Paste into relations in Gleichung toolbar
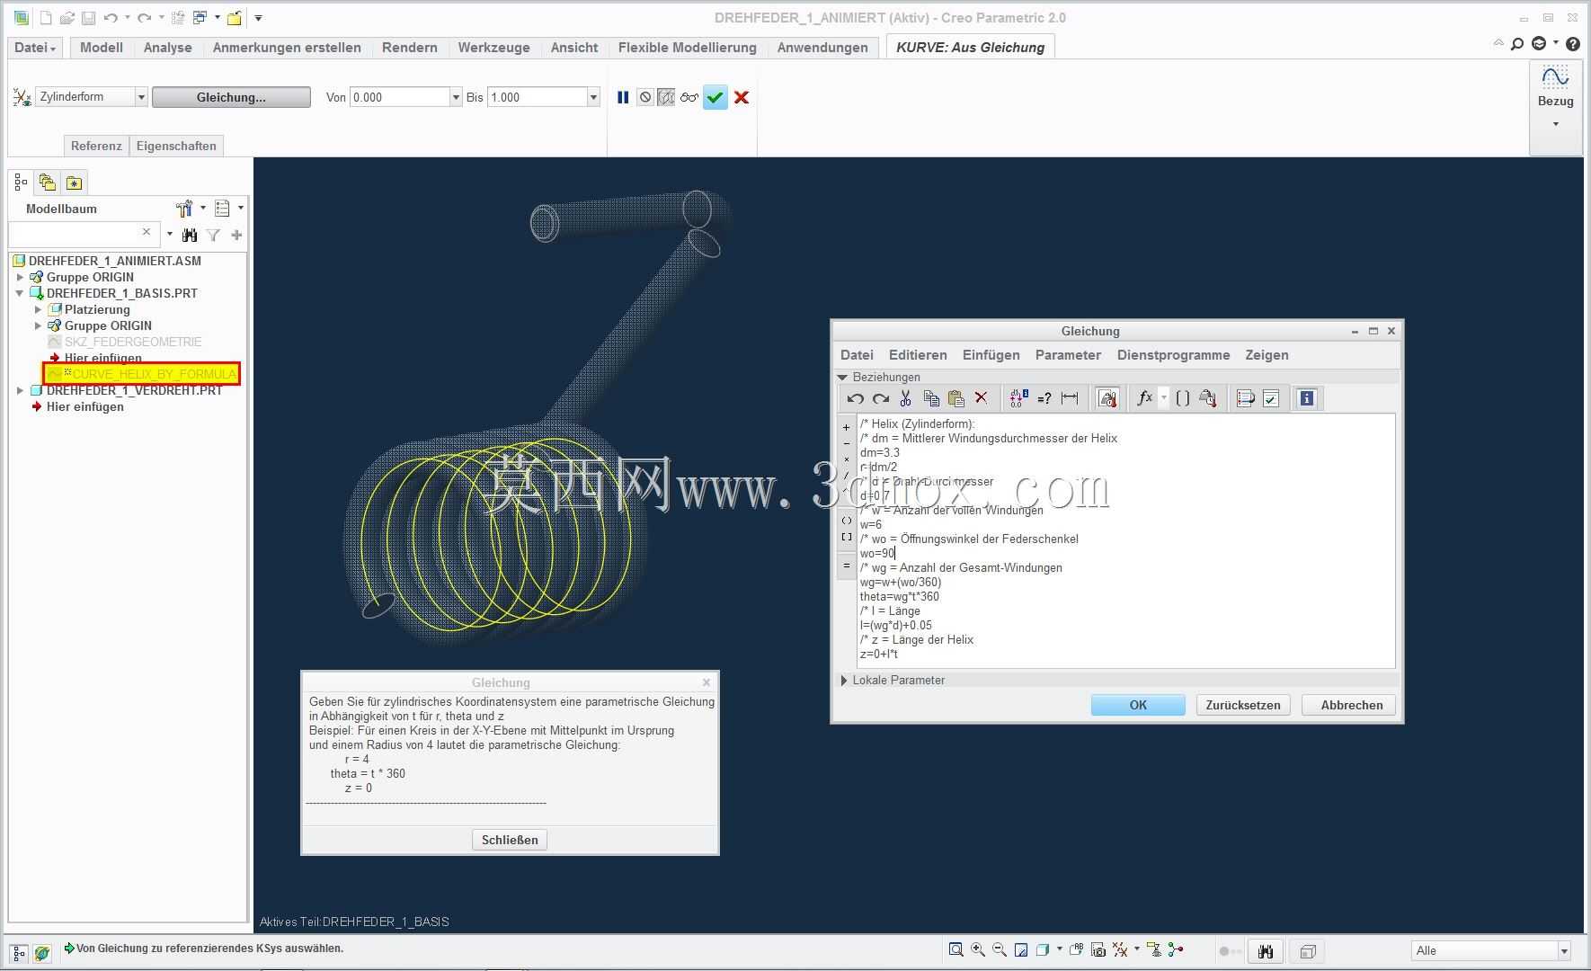The width and height of the screenshot is (1591, 971). [956, 398]
